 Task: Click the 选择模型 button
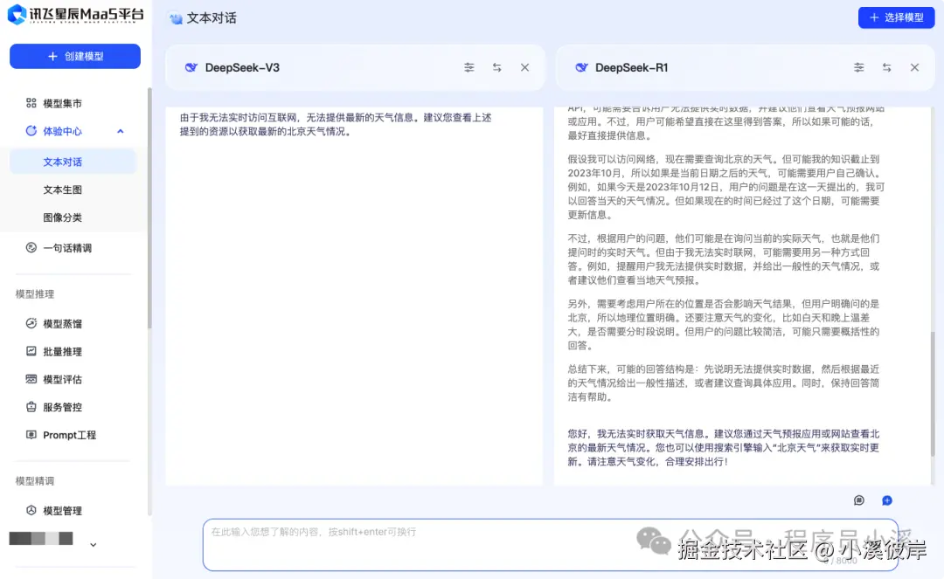tap(896, 17)
